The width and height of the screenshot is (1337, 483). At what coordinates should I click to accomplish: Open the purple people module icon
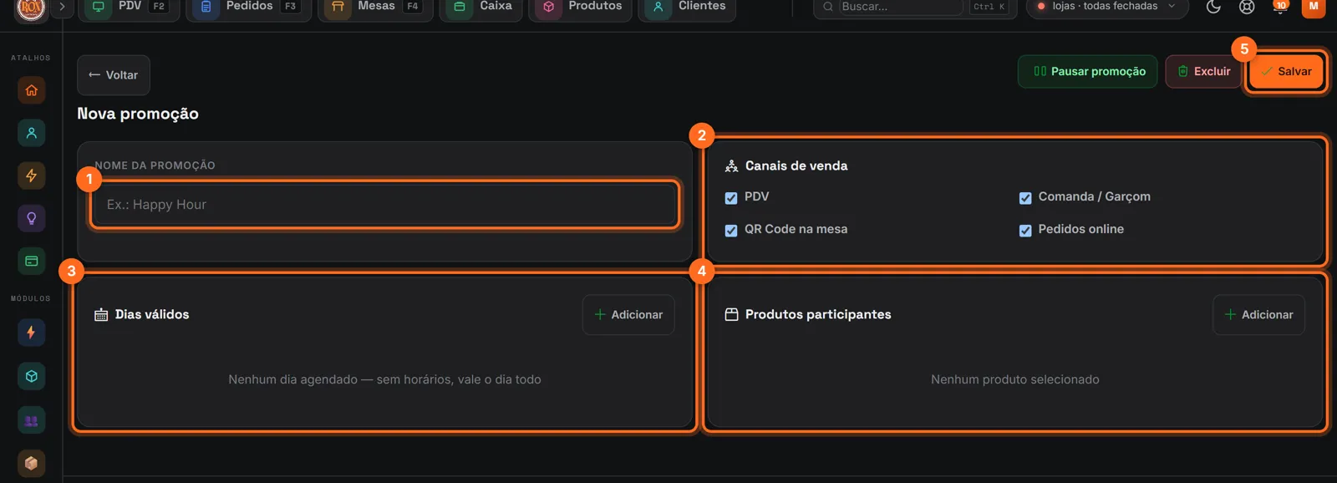coord(31,420)
